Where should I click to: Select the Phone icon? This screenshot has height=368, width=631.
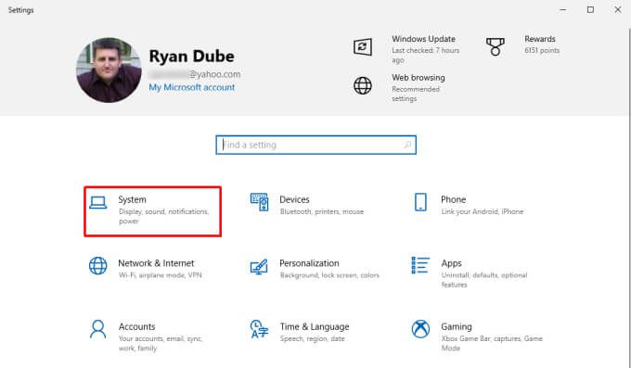coord(420,202)
